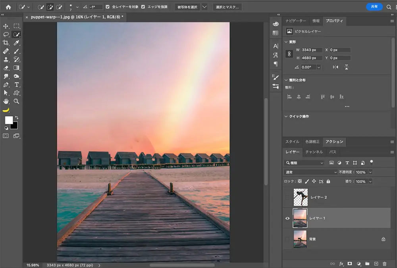Collapse the クイック操作 section
The image size is (397, 268).
click(x=287, y=116)
